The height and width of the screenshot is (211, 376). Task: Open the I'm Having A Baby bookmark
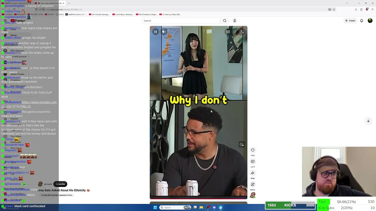coord(170,14)
